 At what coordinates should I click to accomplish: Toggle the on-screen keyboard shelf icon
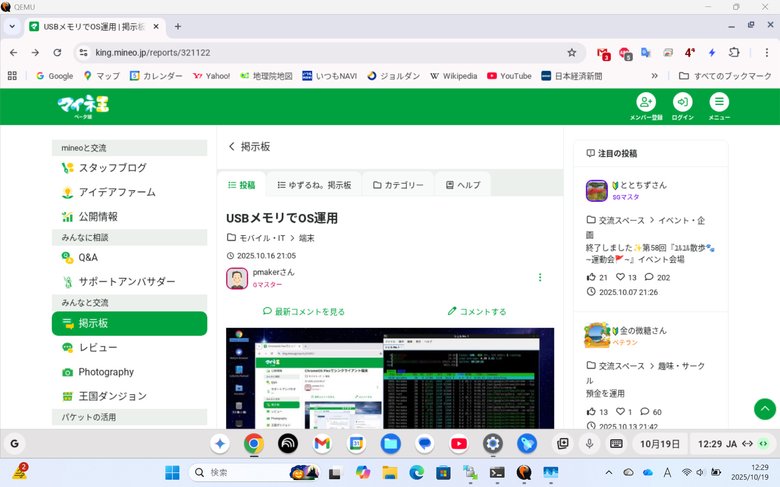(616, 444)
